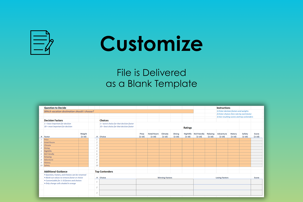Select the "Relaxing" cell in the Factor list
This screenshot has width=303, height=202.
tap(61, 157)
